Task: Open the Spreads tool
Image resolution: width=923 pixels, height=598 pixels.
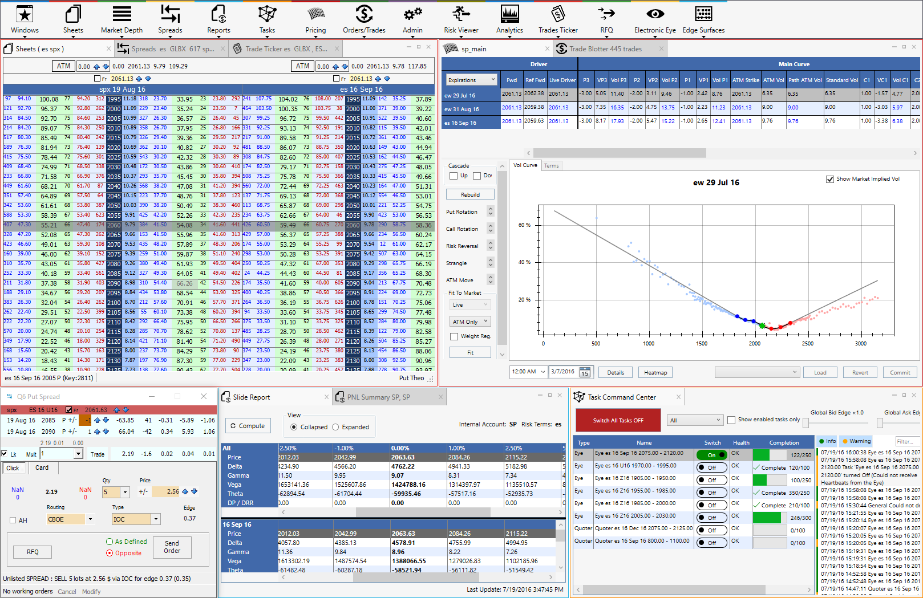Action: [170, 19]
